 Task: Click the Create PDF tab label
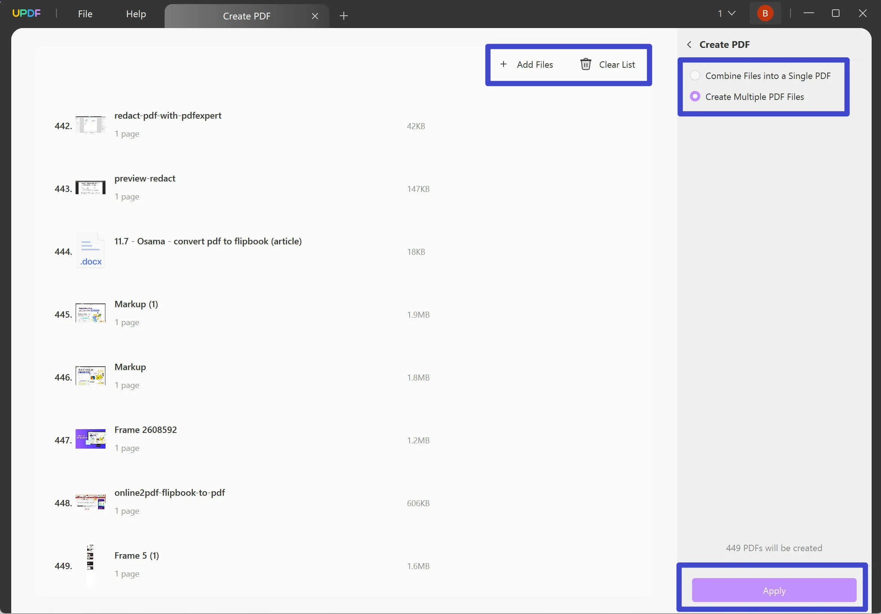[247, 15]
